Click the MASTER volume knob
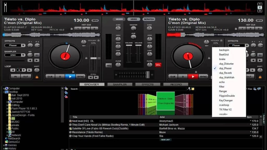 click(x=133, y=29)
